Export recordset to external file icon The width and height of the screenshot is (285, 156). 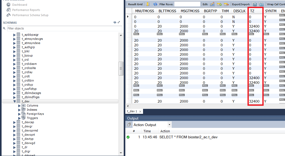coord(254,4)
